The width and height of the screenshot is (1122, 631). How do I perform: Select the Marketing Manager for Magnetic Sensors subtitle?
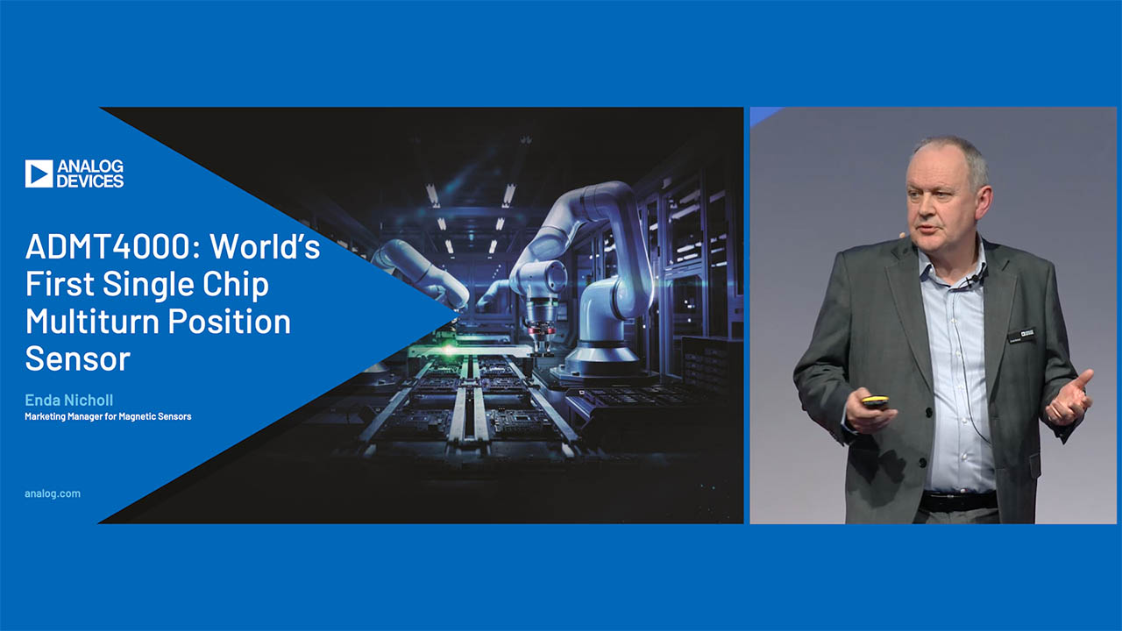pos(108,416)
